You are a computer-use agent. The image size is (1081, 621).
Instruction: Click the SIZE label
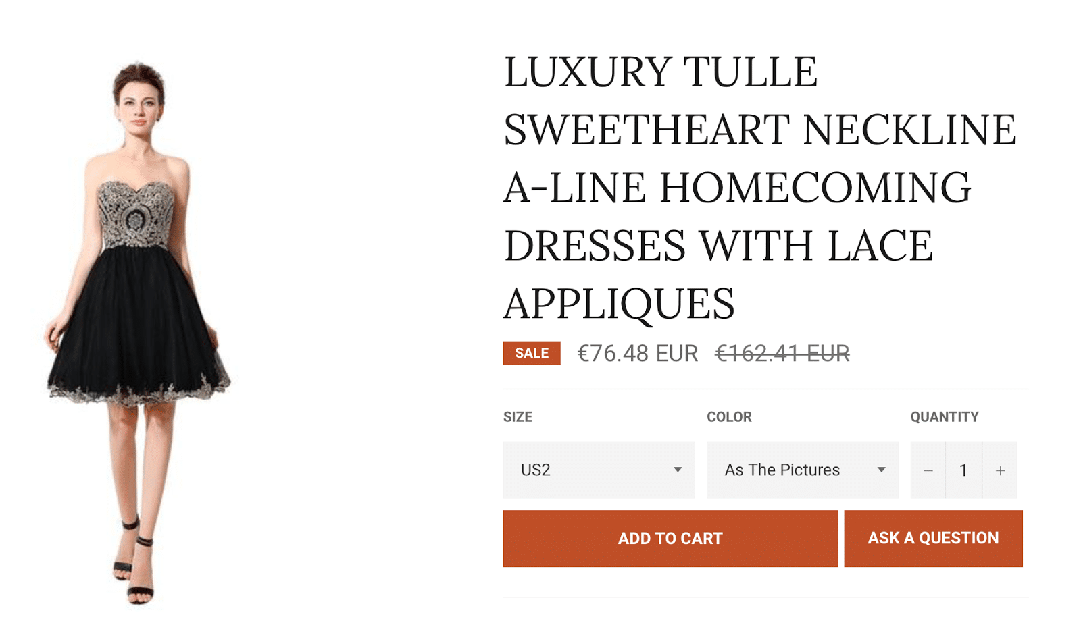pyautogui.click(x=518, y=417)
